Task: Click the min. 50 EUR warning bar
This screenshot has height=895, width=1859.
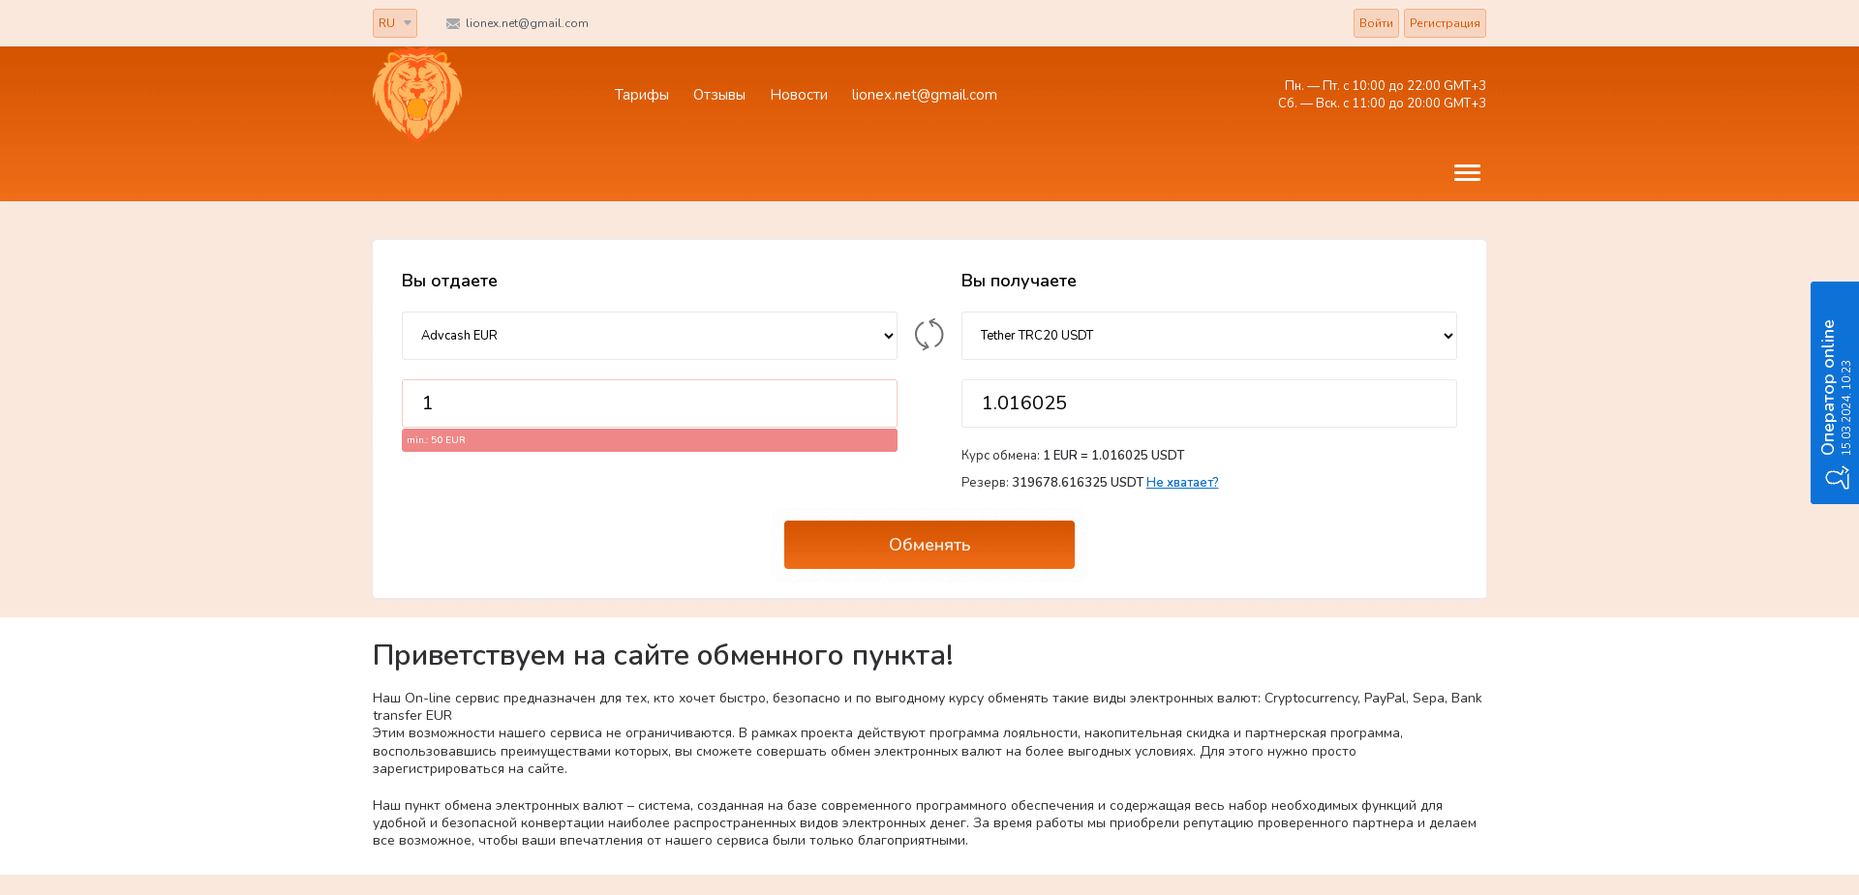Action: pyautogui.click(x=649, y=439)
